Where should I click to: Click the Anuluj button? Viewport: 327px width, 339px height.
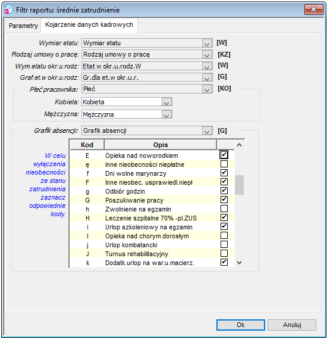[x=292, y=325]
